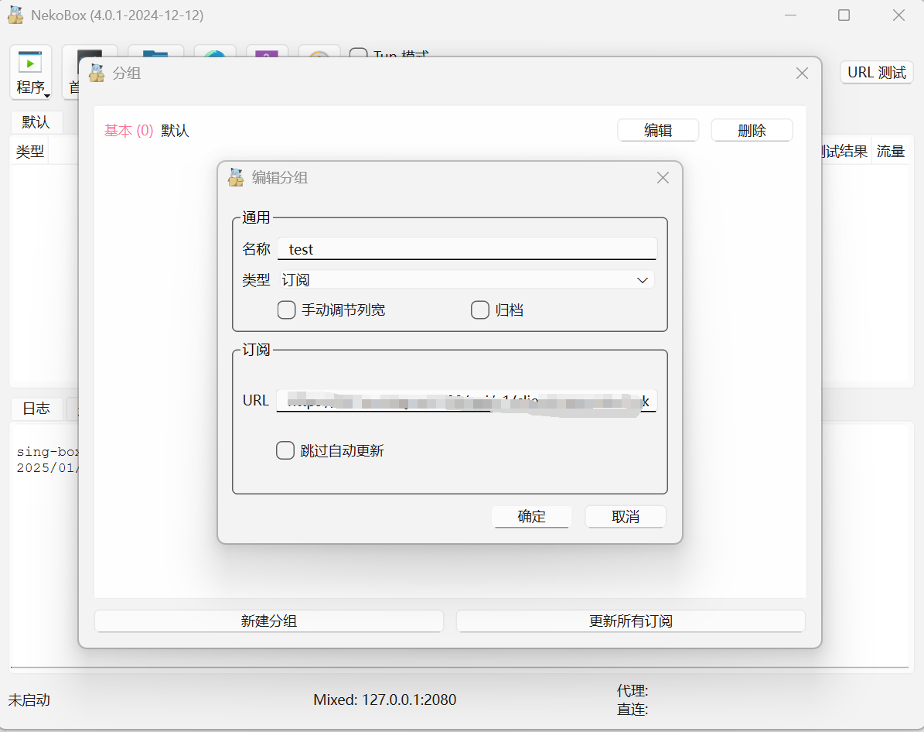Close the 分组 dialog window
The height and width of the screenshot is (732, 924).
coord(802,74)
